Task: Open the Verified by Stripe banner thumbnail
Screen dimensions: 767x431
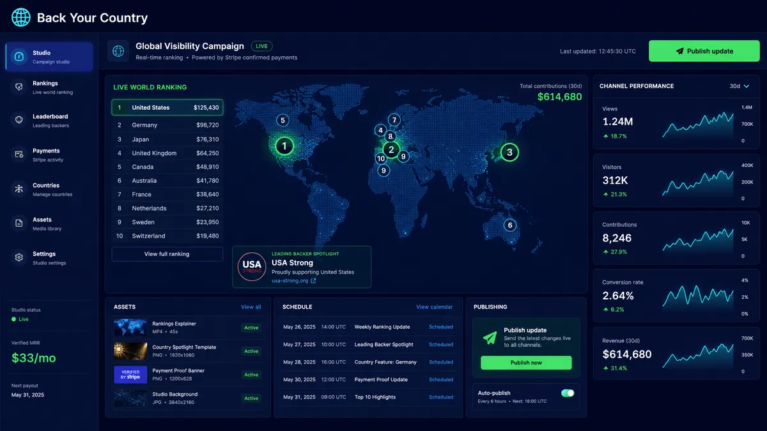Action: (130, 375)
